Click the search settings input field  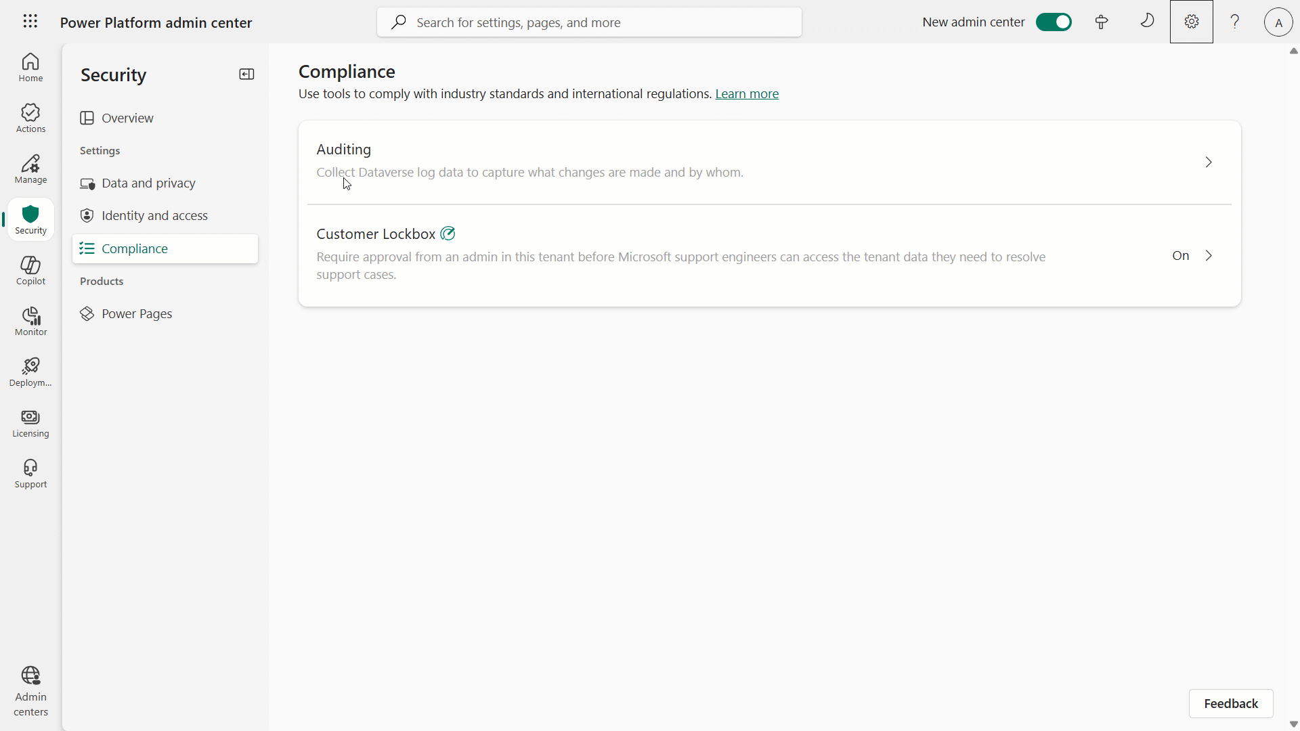tap(589, 22)
